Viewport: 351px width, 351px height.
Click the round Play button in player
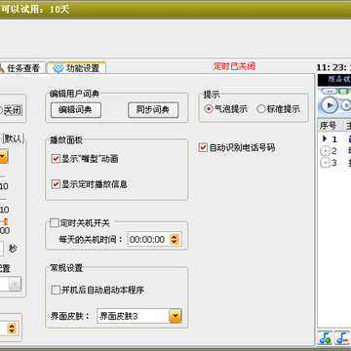click(330, 105)
